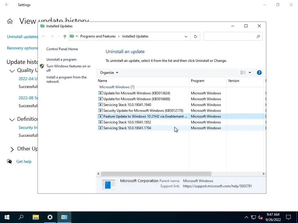Open Control Panel Home link

(x=62, y=49)
